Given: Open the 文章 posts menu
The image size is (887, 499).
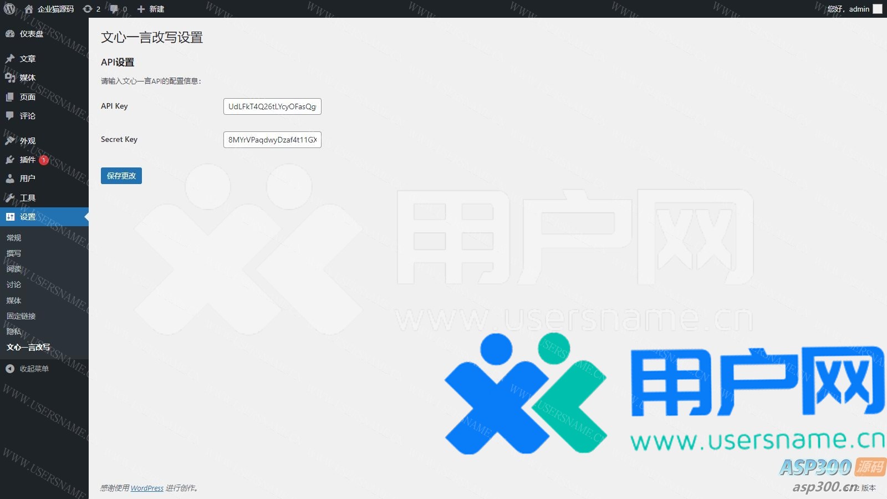Looking at the screenshot, I should [28, 59].
